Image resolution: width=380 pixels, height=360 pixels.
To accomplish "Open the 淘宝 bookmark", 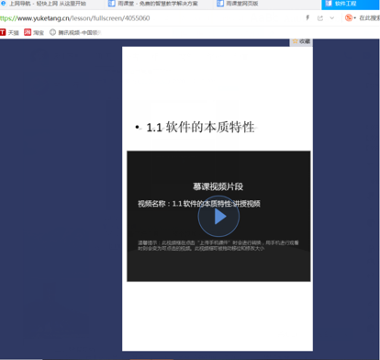I will [34, 32].
